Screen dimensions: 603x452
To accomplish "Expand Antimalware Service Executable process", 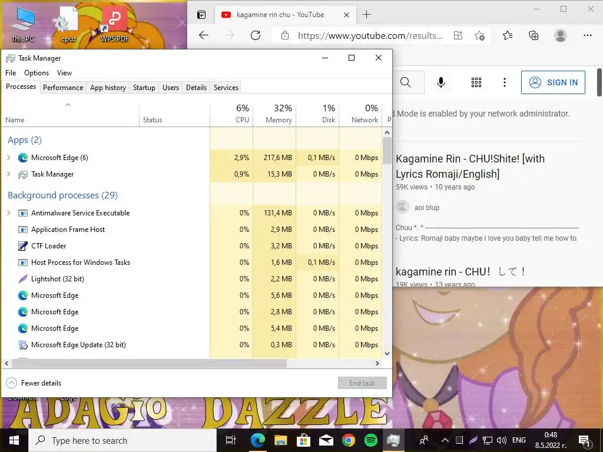I will click(x=9, y=213).
